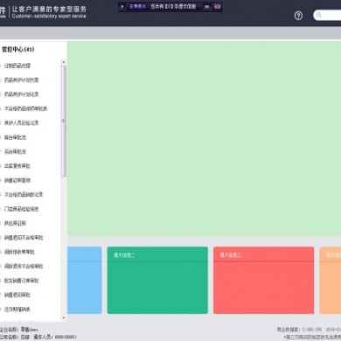Select 销售记录查询 in sidebar
The height and width of the screenshot is (341, 341).
point(17,180)
